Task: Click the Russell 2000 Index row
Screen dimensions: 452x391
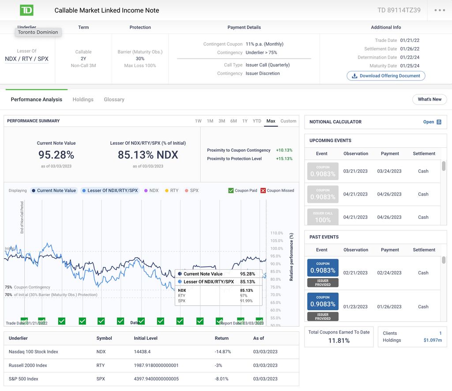Action: click(x=151, y=365)
